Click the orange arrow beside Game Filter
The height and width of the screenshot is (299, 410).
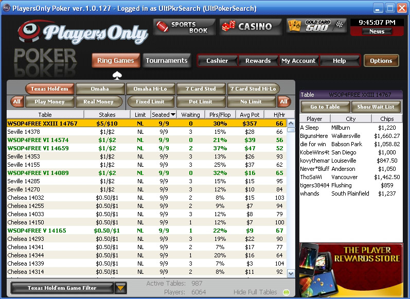pyautogui.click(x=120, y=288)
